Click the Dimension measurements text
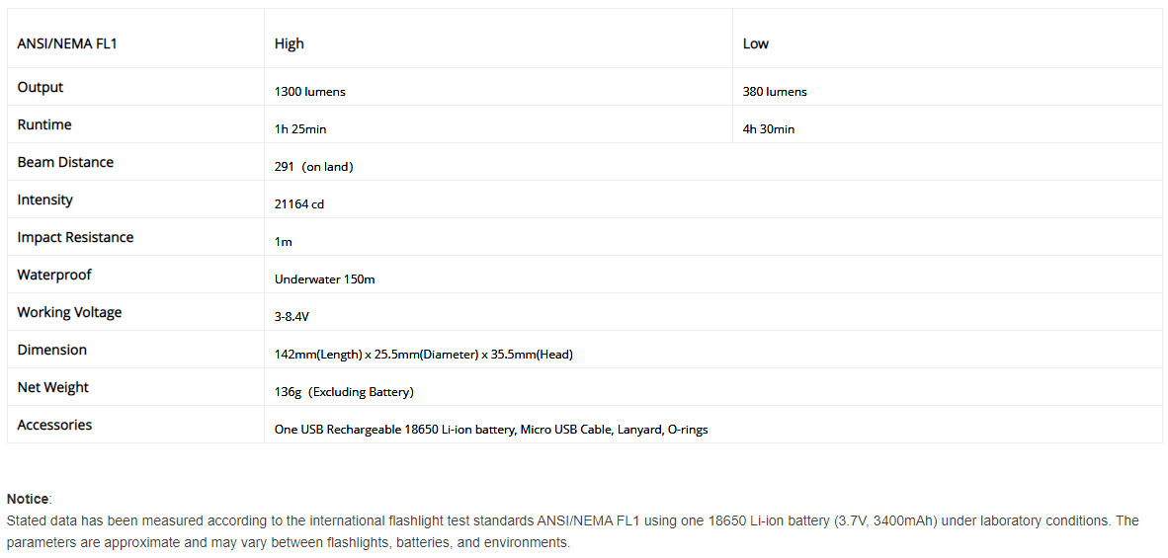 pyautogui.click(x=423, y=355)
